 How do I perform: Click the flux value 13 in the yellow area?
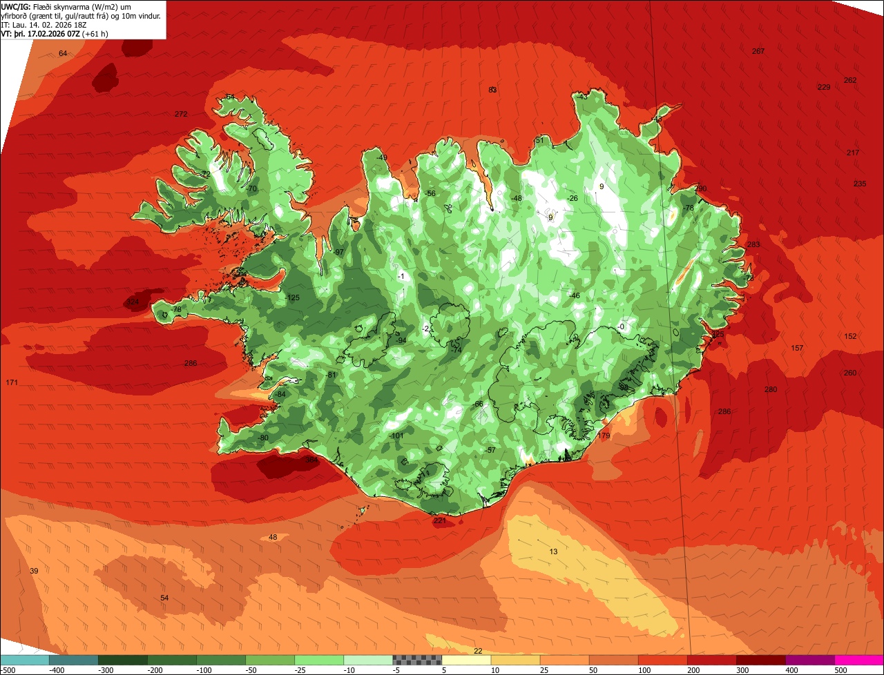[x=553, y=551]
